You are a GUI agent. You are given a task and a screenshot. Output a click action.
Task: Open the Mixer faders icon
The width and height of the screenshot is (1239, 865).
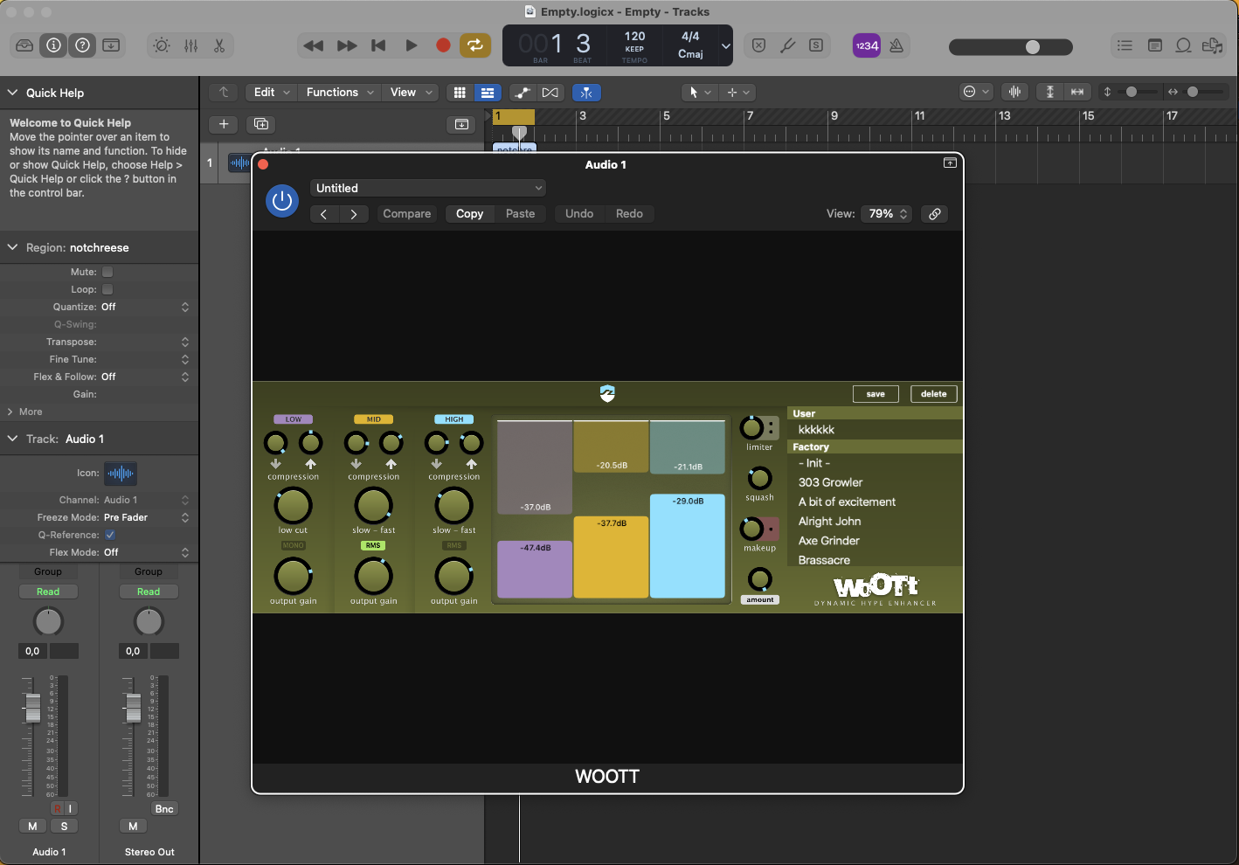click(x=190, y=45)
